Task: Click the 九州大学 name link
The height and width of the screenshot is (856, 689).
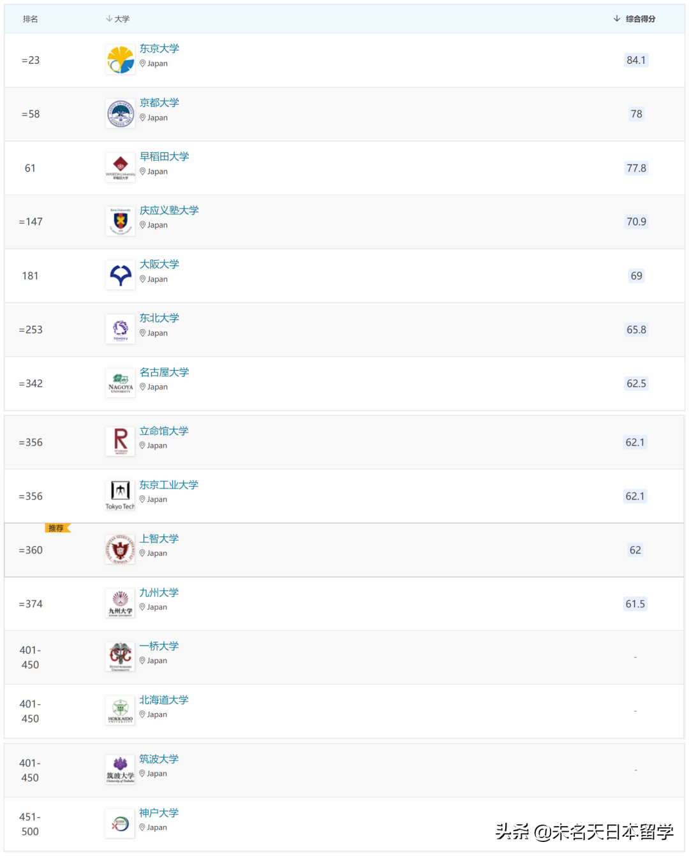Action: [158, 592]
